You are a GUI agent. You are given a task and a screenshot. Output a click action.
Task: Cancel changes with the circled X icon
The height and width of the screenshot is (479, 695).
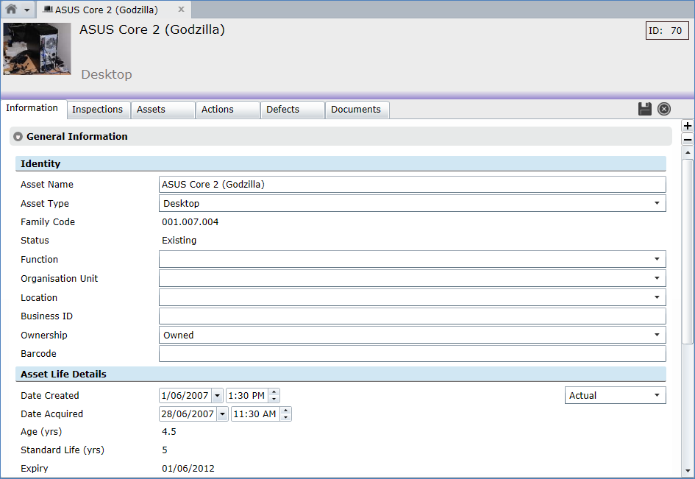[664, 109]
